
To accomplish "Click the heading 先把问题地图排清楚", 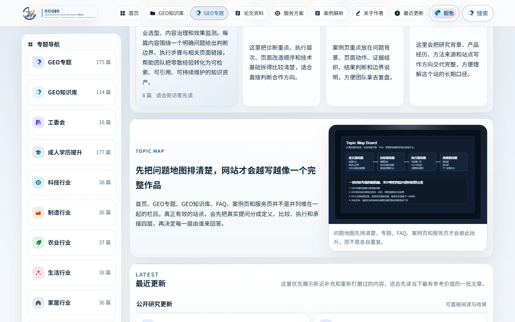I will click(226, 178).
